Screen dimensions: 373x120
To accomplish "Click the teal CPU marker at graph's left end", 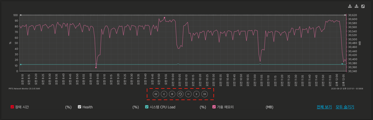I will (20, 65).
